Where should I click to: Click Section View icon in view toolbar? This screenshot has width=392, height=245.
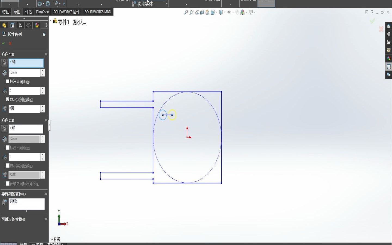pos(202,12)
